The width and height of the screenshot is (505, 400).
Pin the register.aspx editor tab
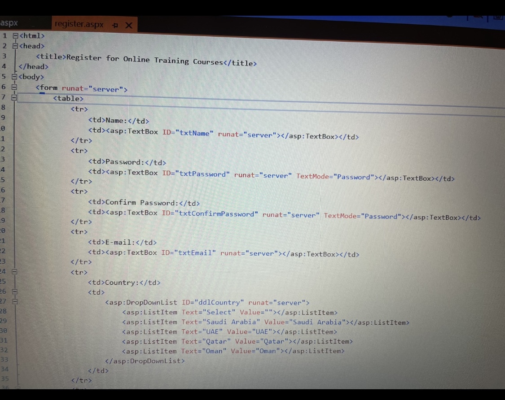pyautogui.click(x=115, y=26)
